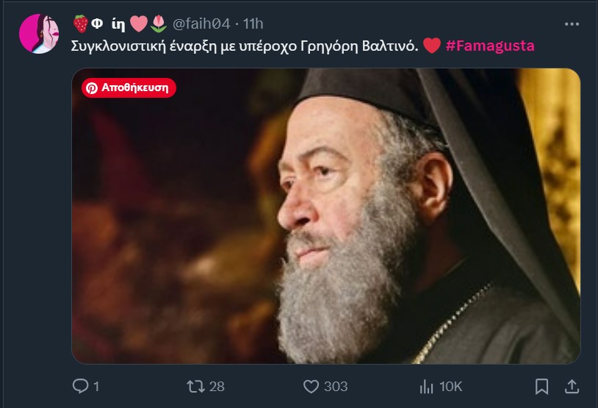Open view analytics bar chart icon

427,386
